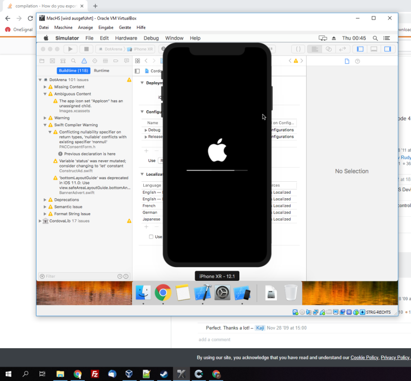Open the Hardware menu in Simulator
This screenshot has height=381, width=411.
pos(126,38)
